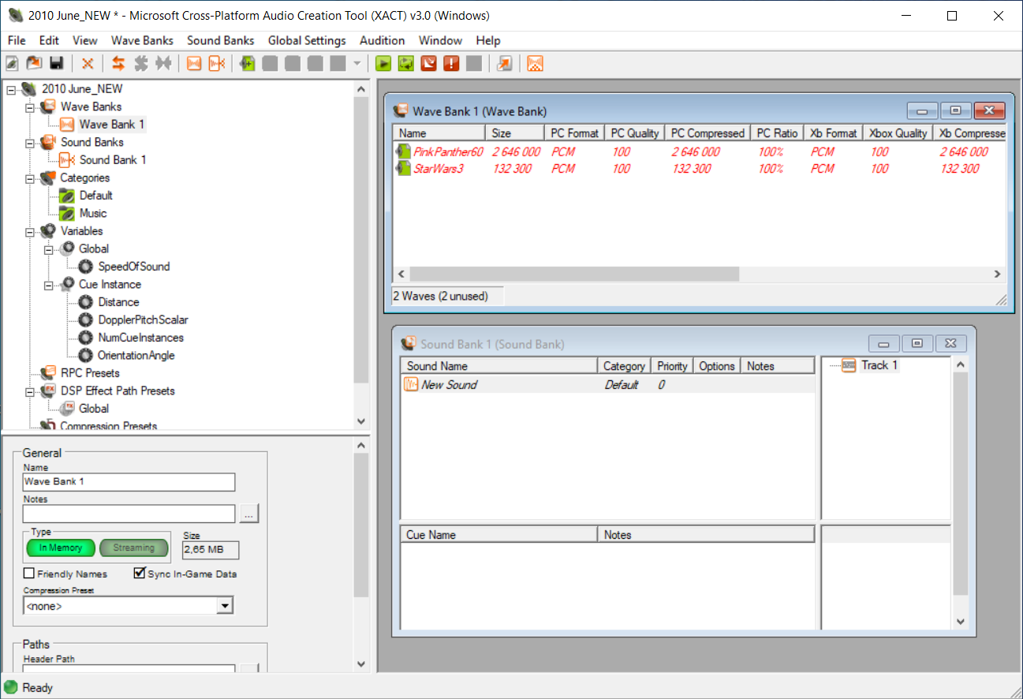The height and width of the screenshot is (699, 1023).
Task: Switch wave bank type to Streaming
Action: [x=133, y=548]
